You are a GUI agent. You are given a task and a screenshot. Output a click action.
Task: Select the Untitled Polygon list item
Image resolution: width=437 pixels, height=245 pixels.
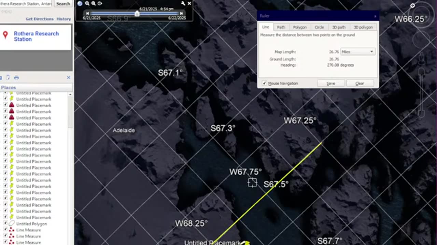pyautogui.click(x=32, y=224)
